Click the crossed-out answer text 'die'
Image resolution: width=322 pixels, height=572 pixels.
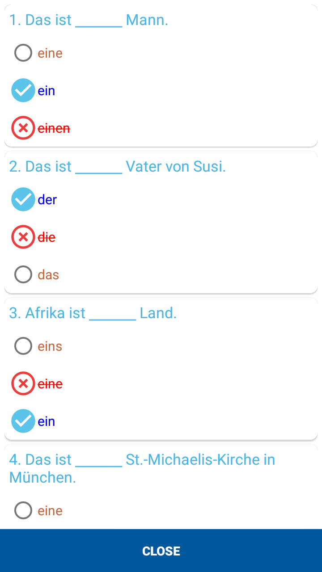47,237
